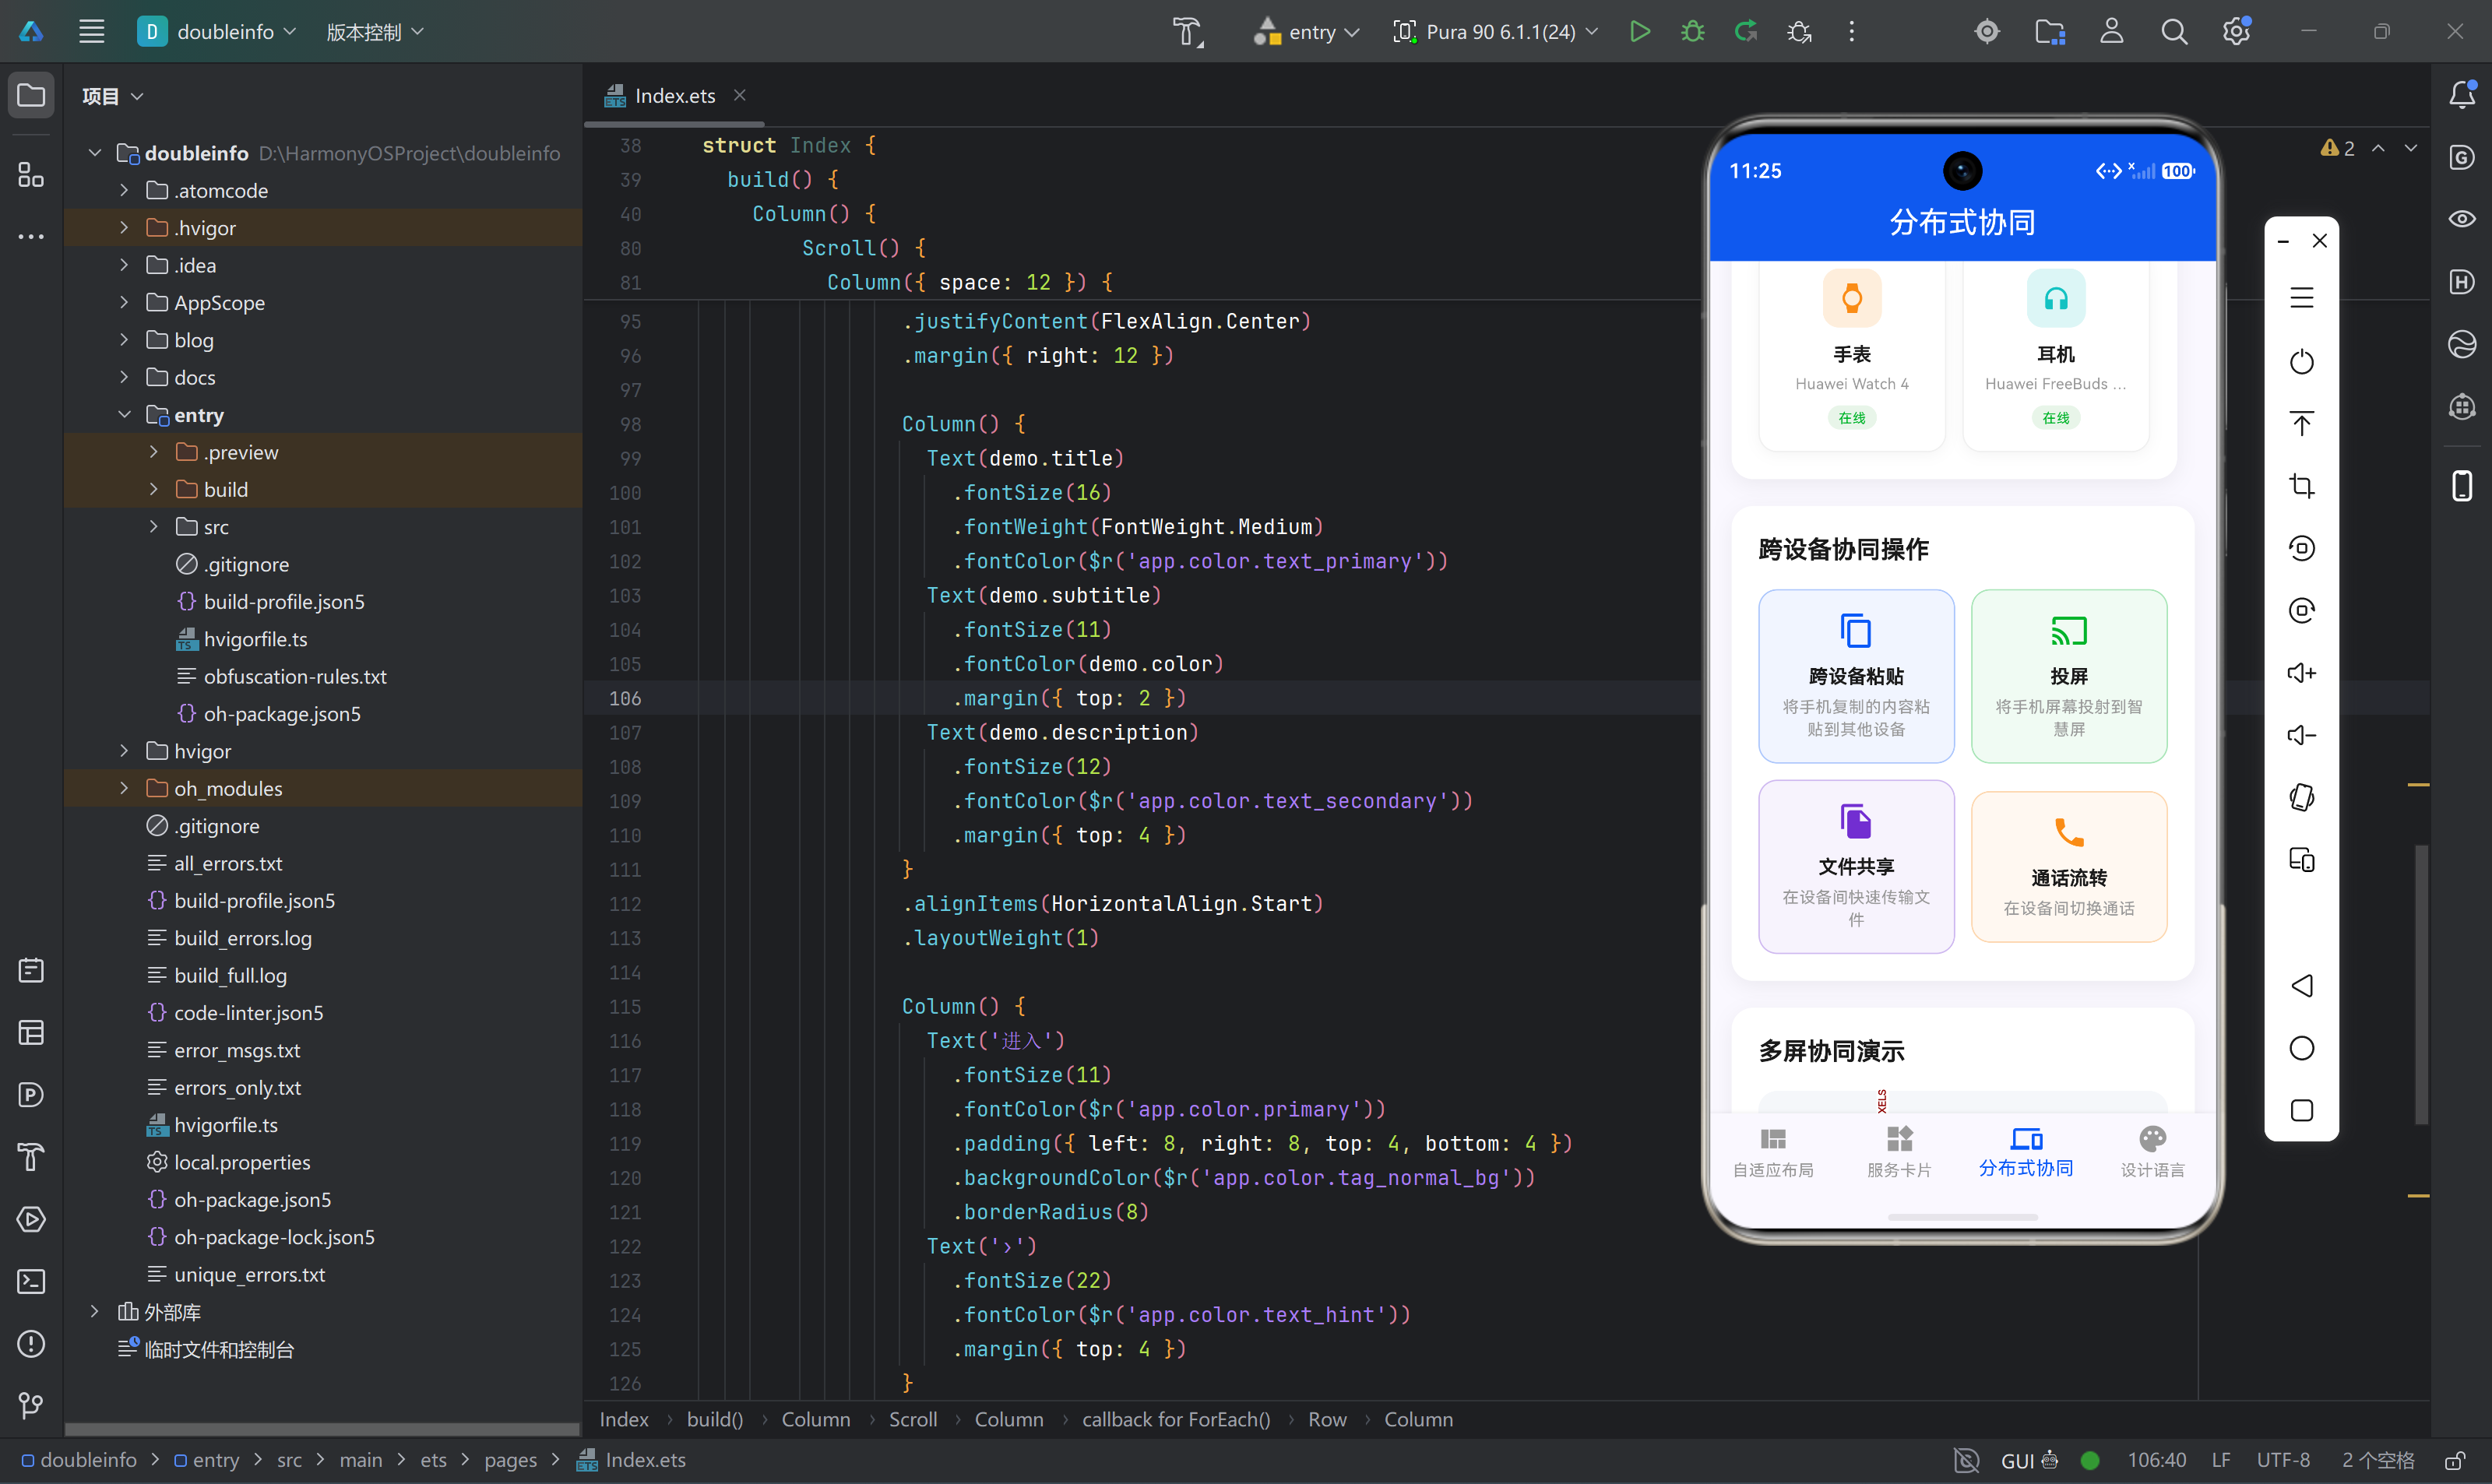Image resolution: width=2492 pixels, height=1484 pixels.
Task: Select build_errors.log in project tree
Action: click(243, 938)
